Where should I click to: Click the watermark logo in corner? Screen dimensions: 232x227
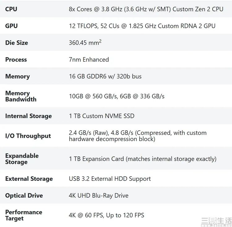pos(217,222)
